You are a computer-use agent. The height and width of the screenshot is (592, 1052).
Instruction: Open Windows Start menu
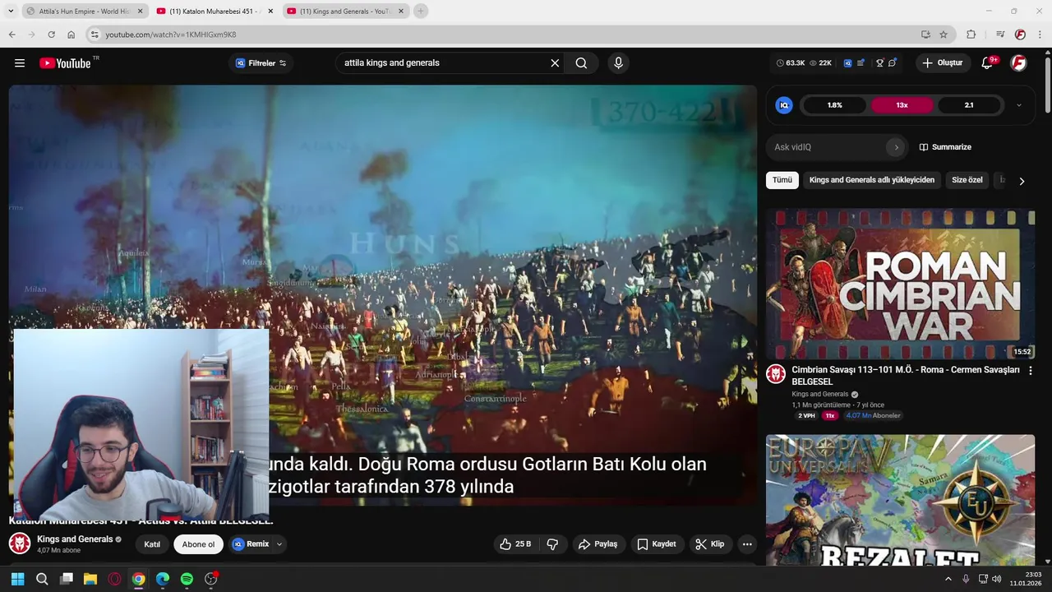(17, 579)
